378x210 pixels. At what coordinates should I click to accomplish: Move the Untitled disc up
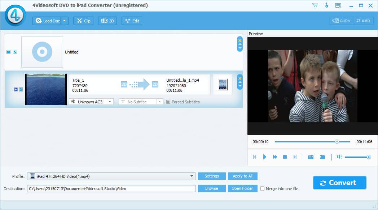point(240,44)
